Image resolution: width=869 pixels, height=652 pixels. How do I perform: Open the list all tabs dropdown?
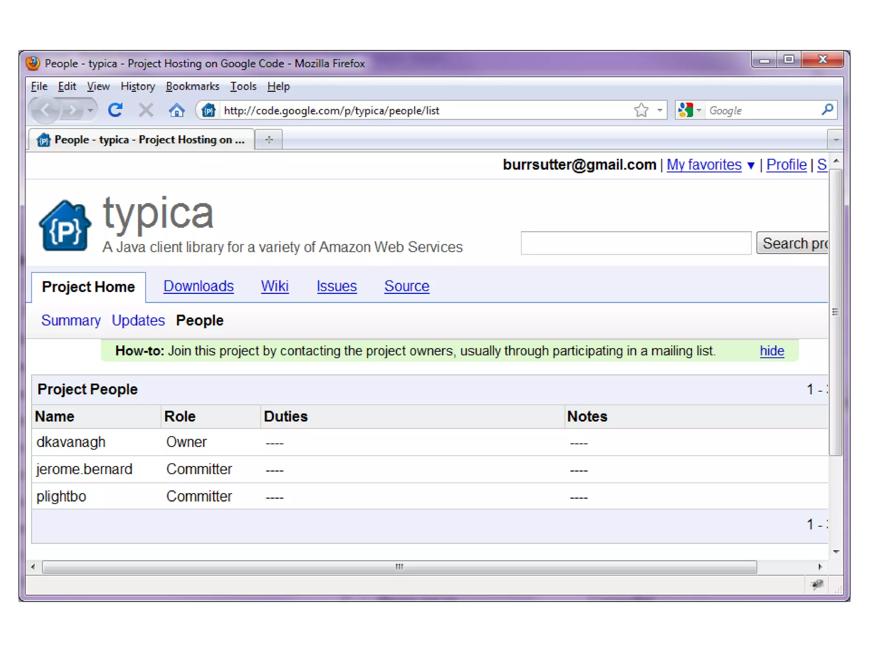[x=835, y=140]
